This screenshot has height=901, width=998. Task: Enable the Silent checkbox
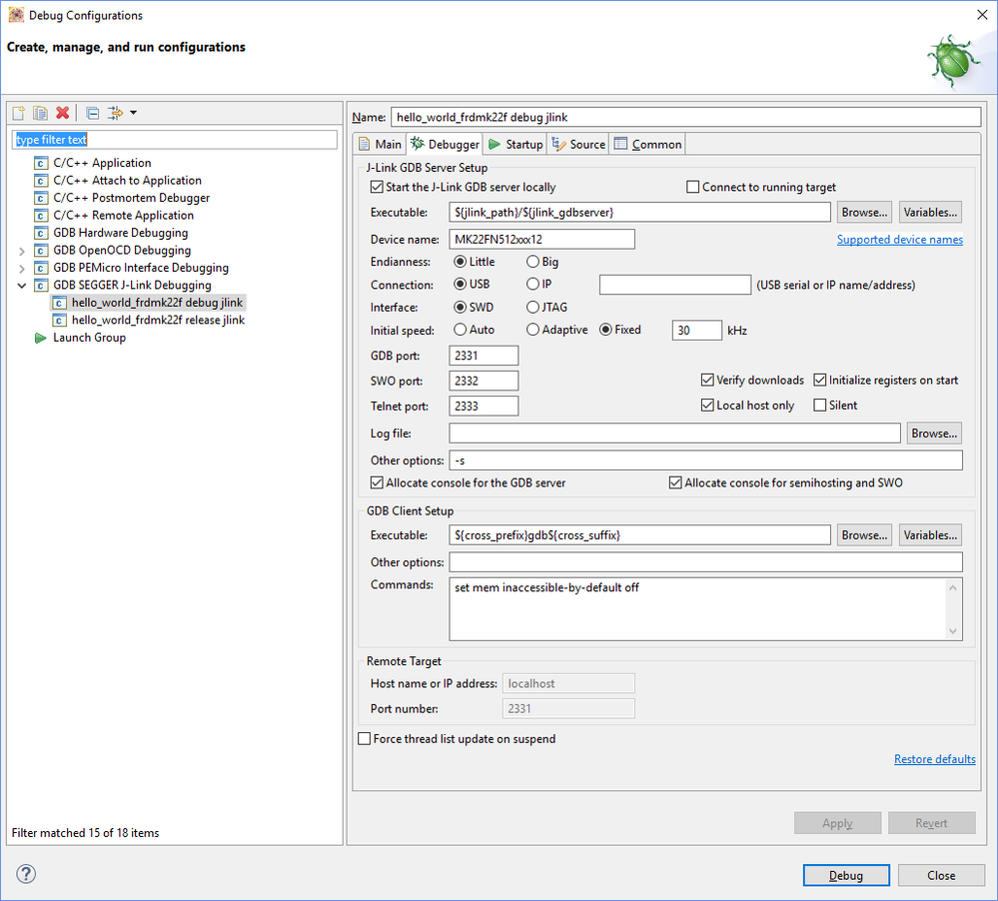[x=820, y=406]
